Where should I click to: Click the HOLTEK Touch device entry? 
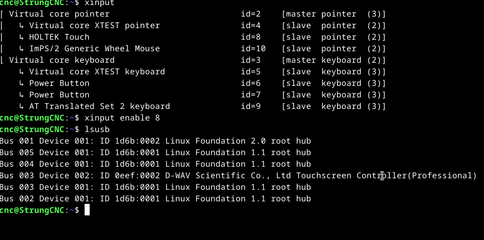pos(59,37)
